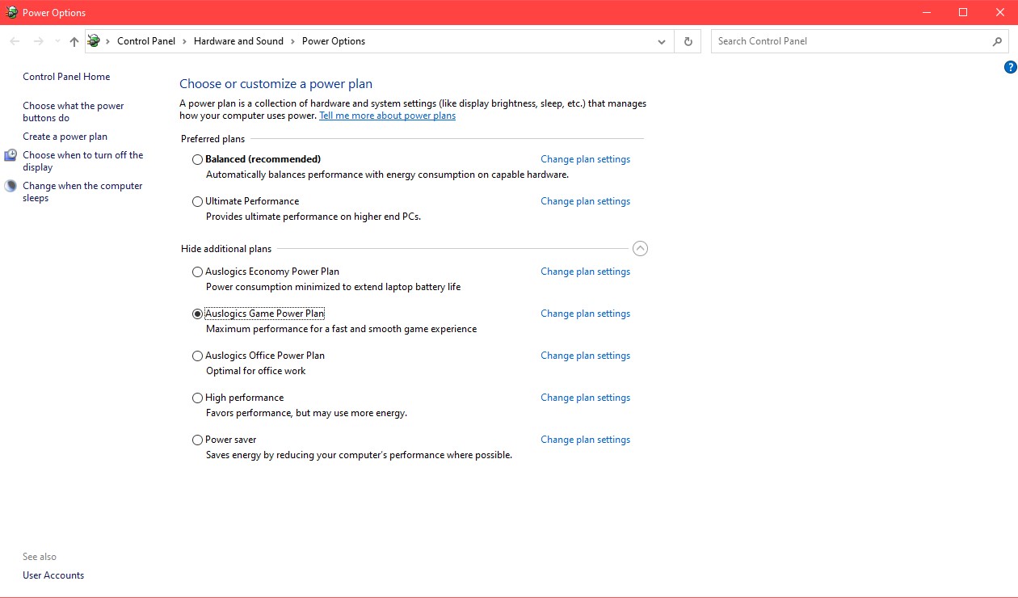
Task: Change plan settings for Balanced
Action: 585,159
